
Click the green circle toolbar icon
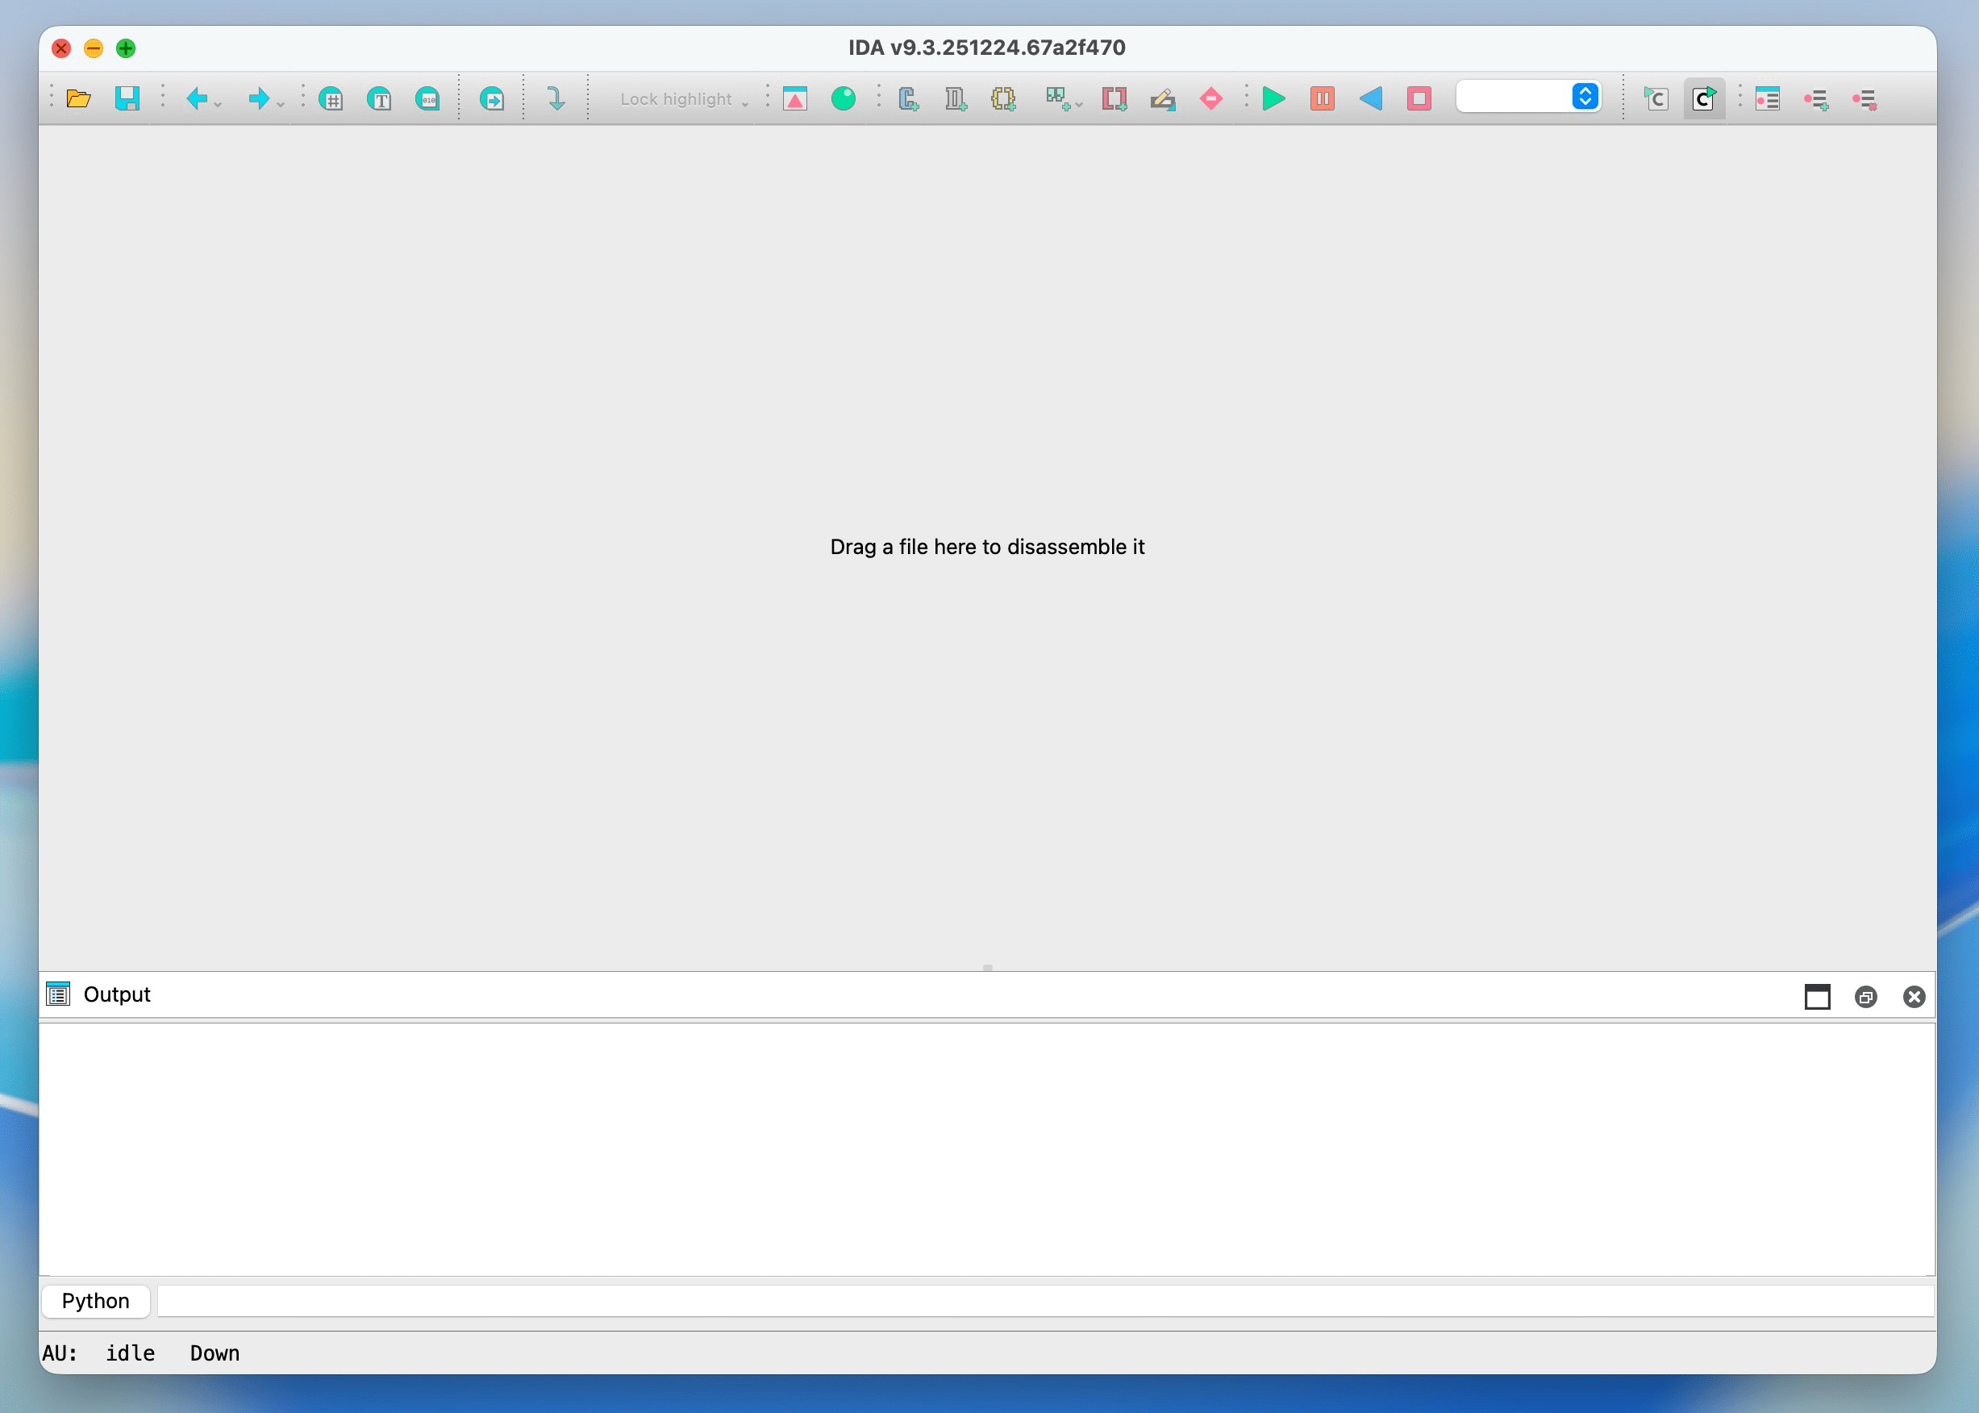pos(843,98)
